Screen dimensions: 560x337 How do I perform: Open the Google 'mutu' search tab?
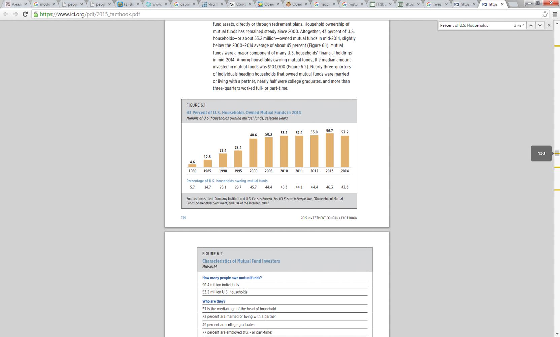click(x=353, y=4)
